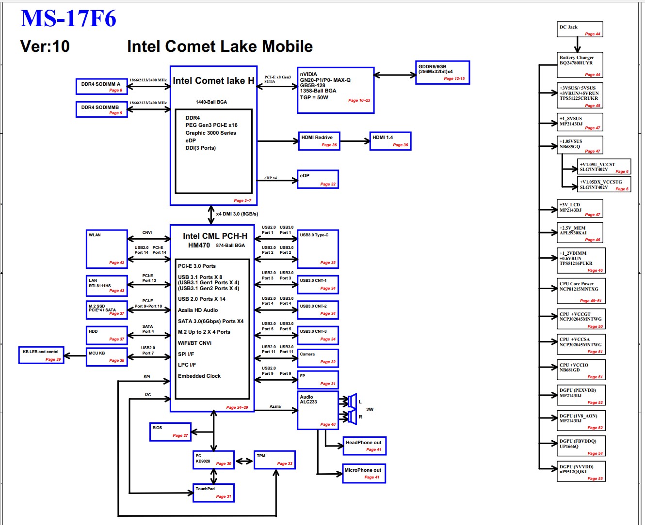Select the Intel CML PCH-H title

pyautogui.click(x=215, y=236)
